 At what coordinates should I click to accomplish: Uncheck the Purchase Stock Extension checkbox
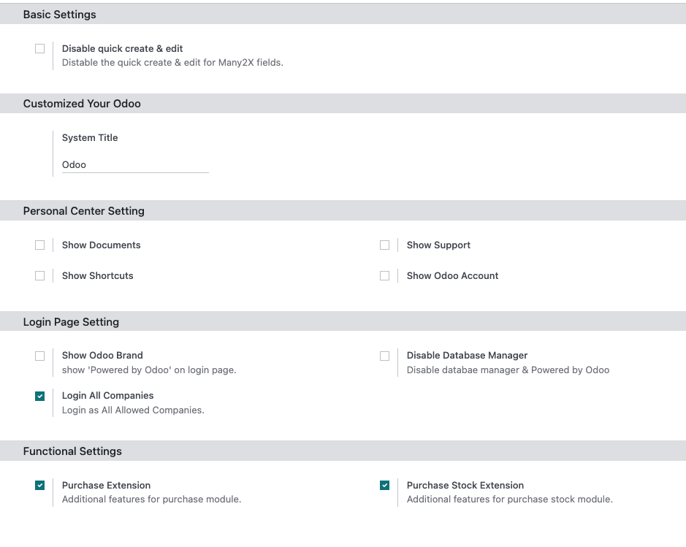tap(384, 486)
